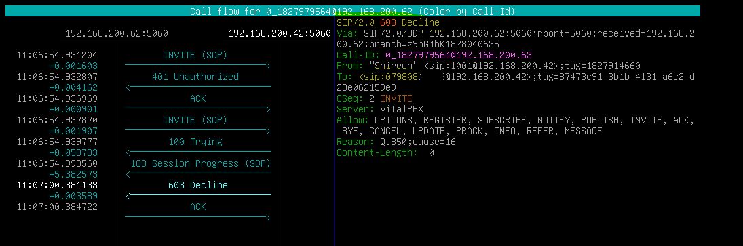Select the 183 Session Progress (SDP) message
The height and width of the screenshot is (246, 743).
pos(200,164)
